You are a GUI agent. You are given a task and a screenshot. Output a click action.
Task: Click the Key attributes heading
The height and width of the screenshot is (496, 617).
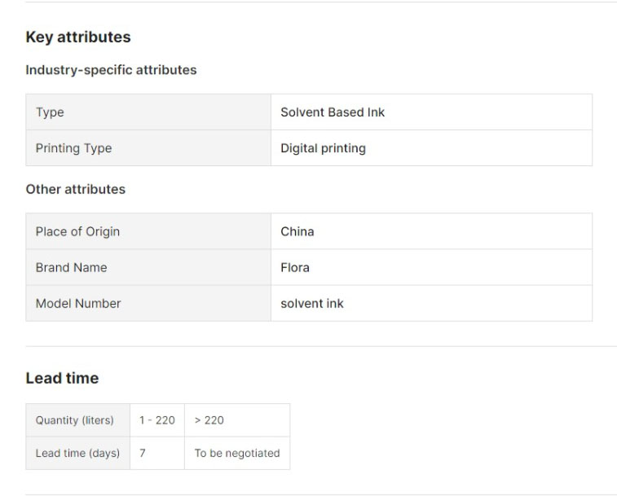(x=78, y=37)
